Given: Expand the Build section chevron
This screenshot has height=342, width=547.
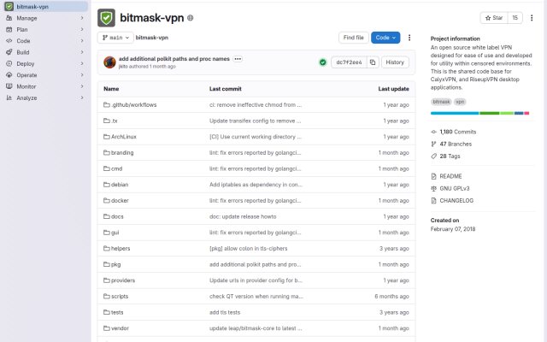Looking at the screenshot, I should (82, 52).
